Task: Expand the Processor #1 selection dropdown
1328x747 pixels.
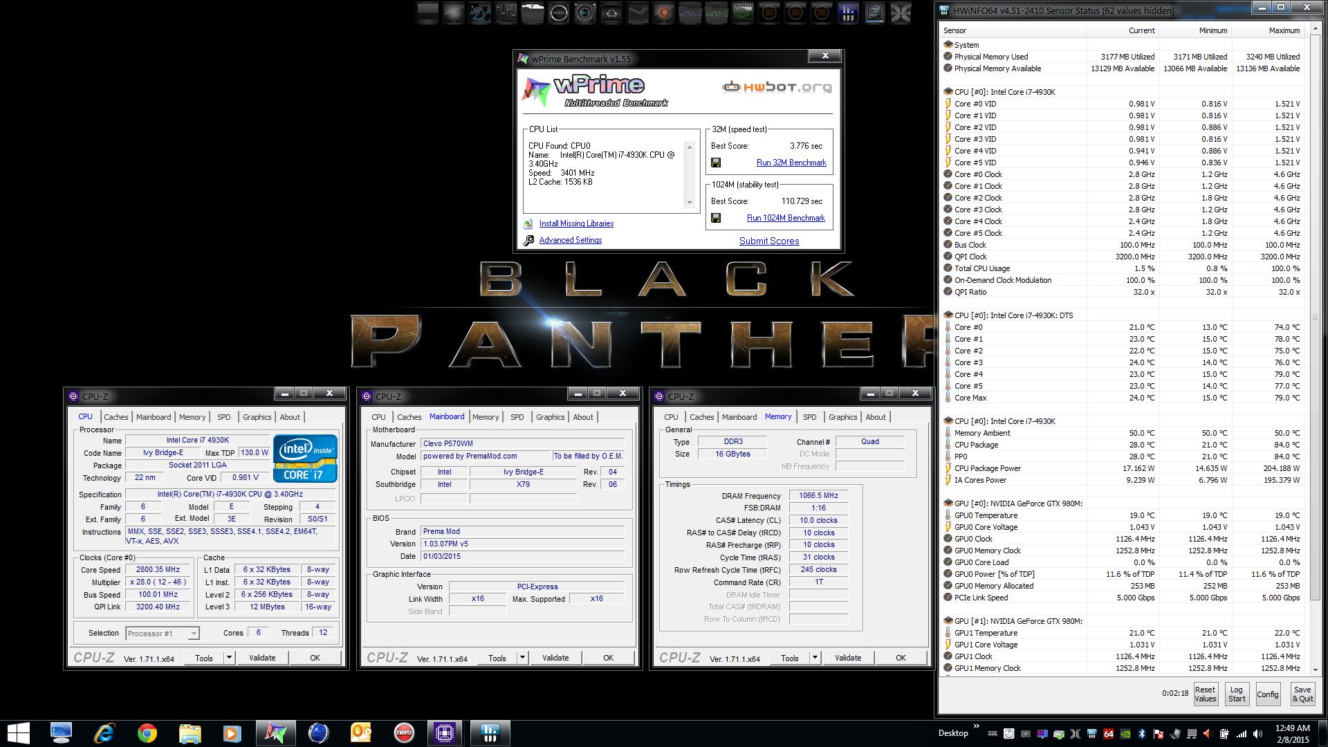Action: 194,634
